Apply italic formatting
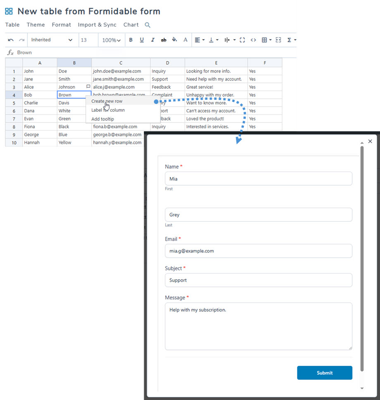 [x=152, y=40]
